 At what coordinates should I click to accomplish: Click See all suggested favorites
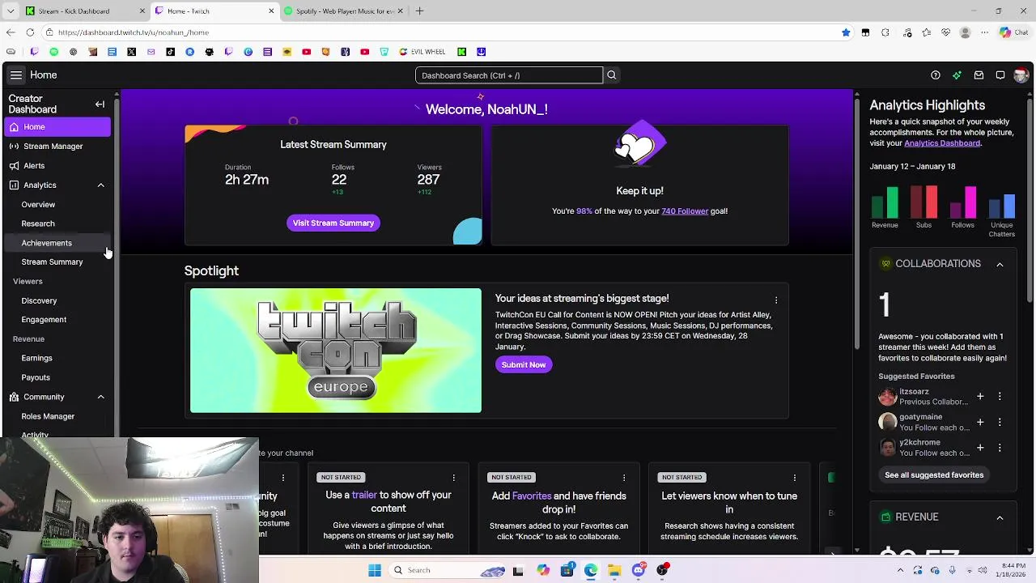(934, 475)
